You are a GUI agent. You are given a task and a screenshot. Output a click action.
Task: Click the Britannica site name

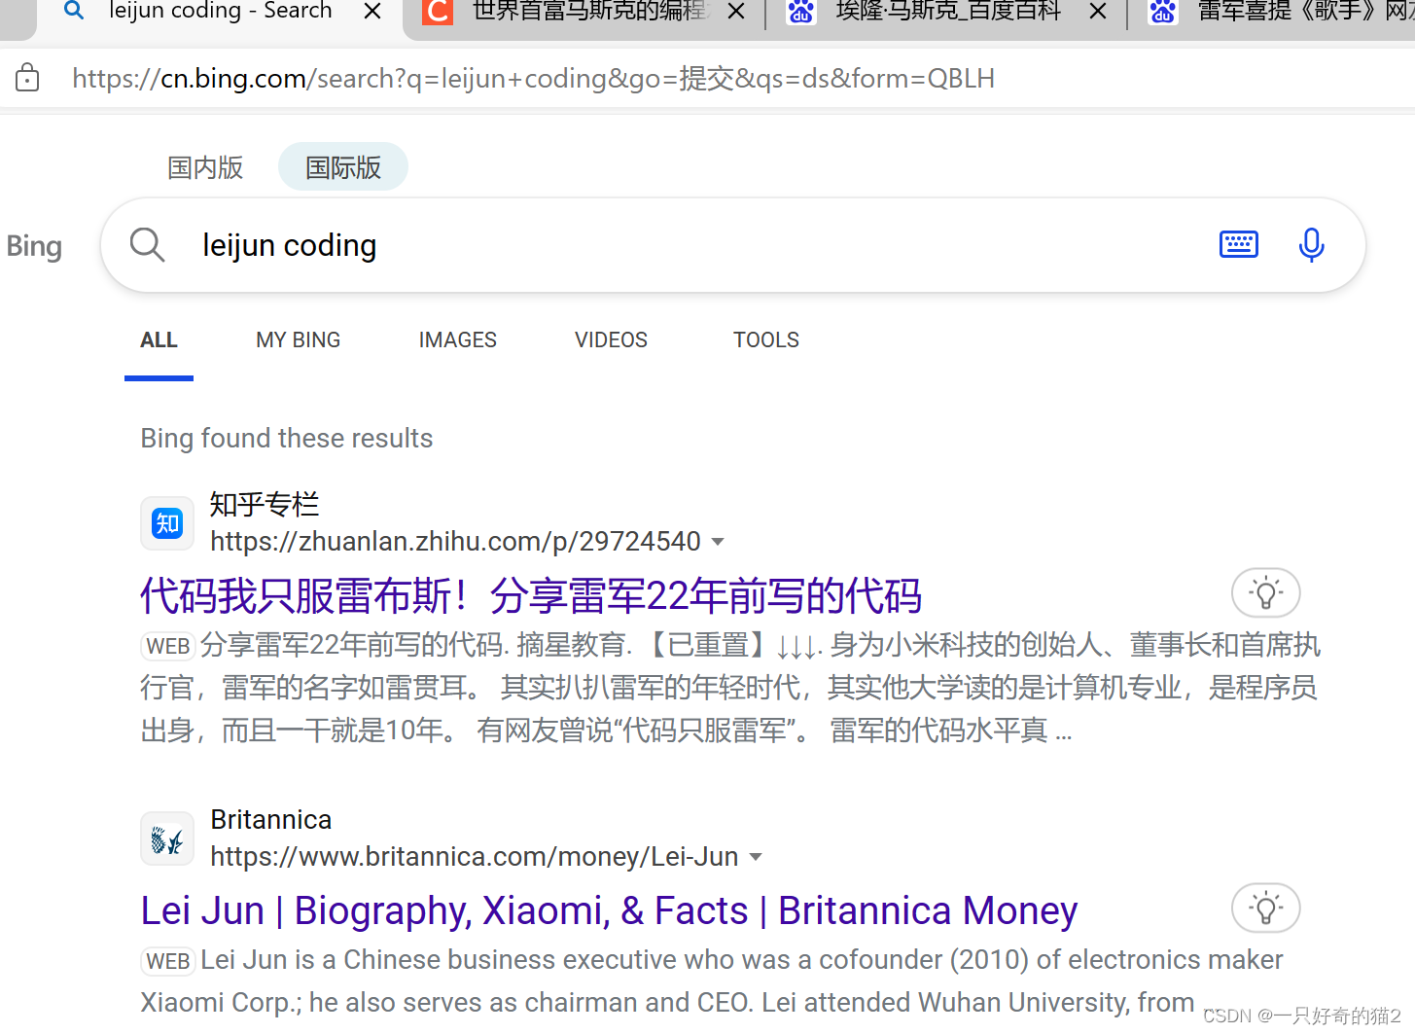click(x=271, y=819)
